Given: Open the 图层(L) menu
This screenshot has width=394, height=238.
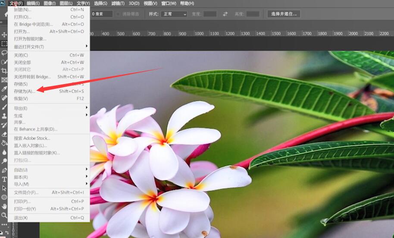Looking at the screenshot, I should (66, 3).
